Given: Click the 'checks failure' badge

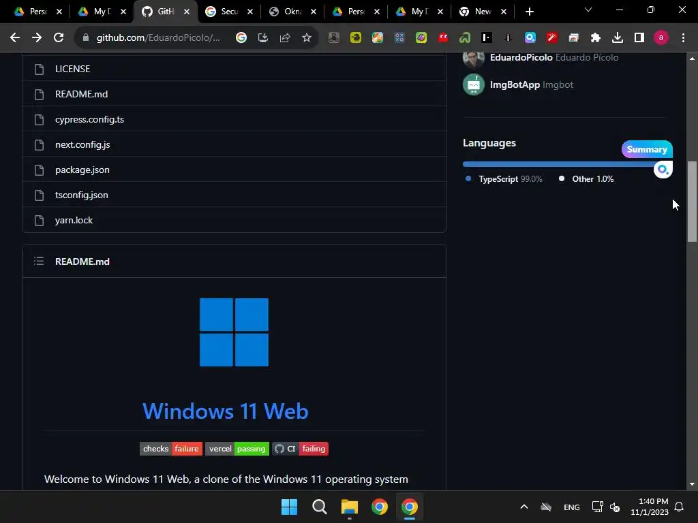Looking at the screenshot, I should 171,449.
